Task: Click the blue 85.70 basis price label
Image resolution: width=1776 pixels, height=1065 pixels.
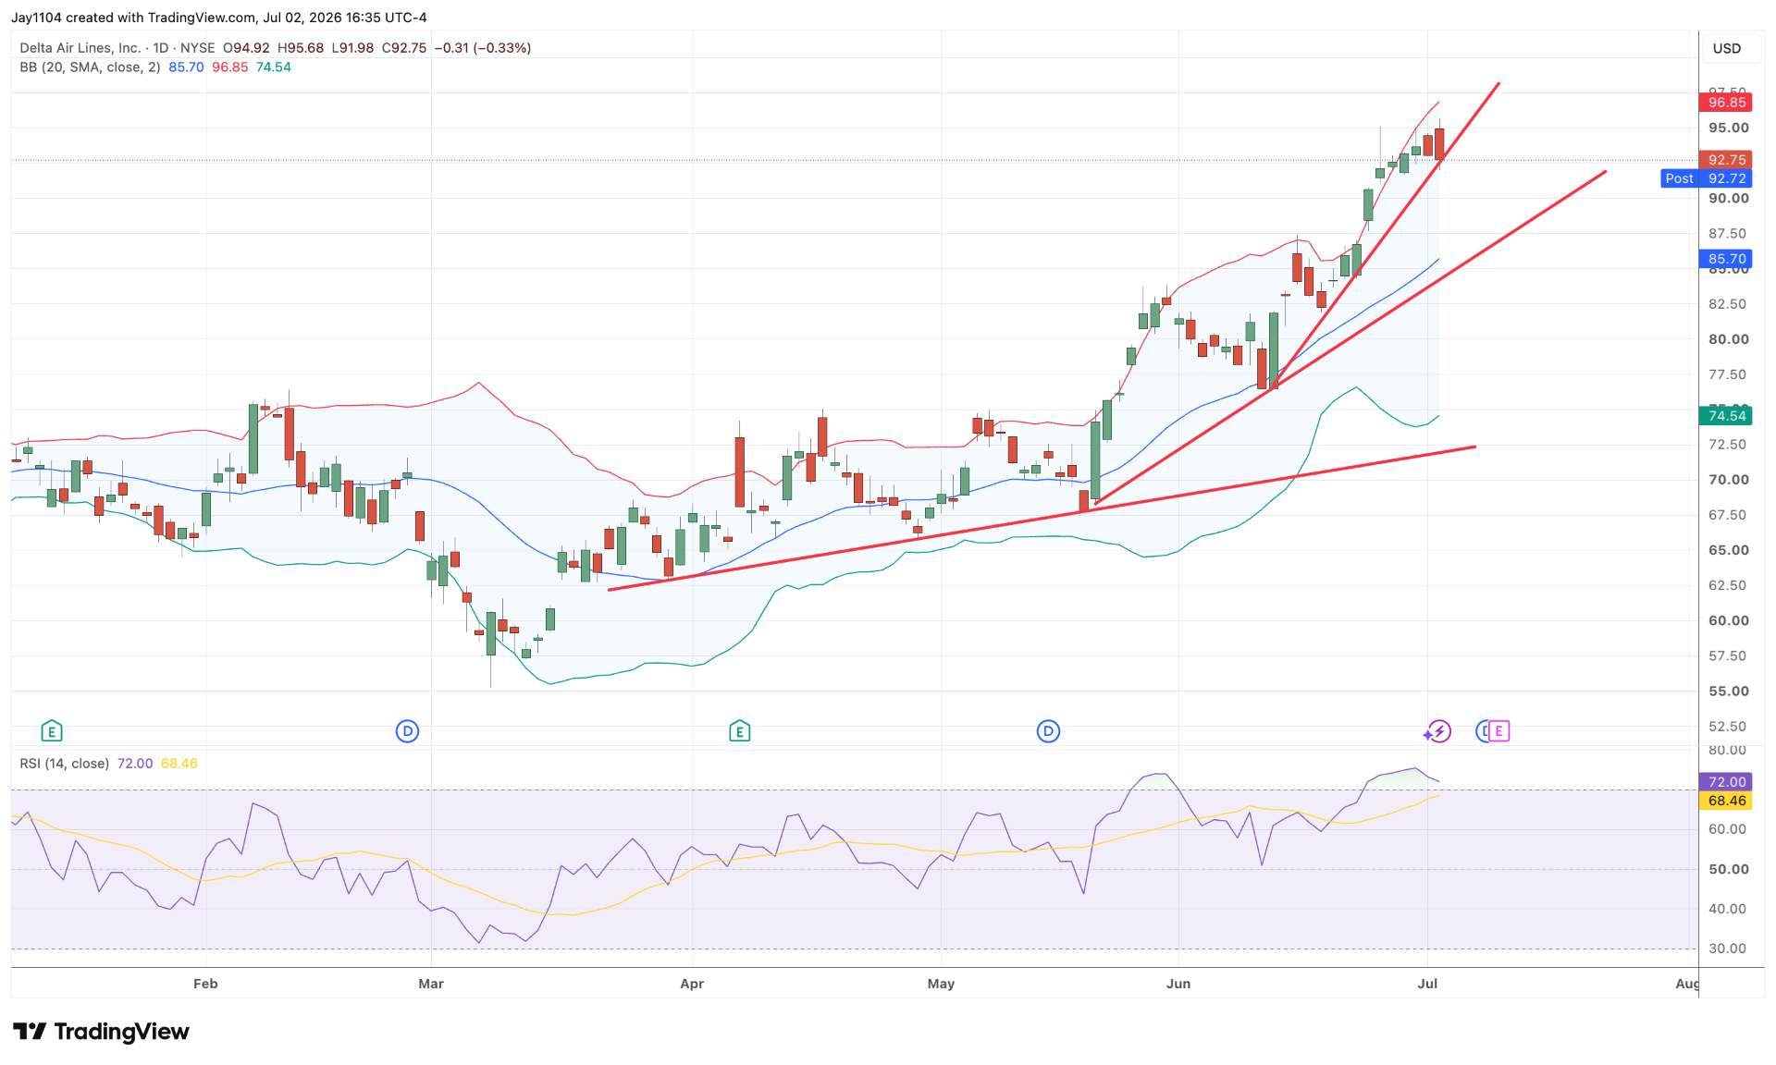Action: pyautogui.click(x=1726, y=260)
